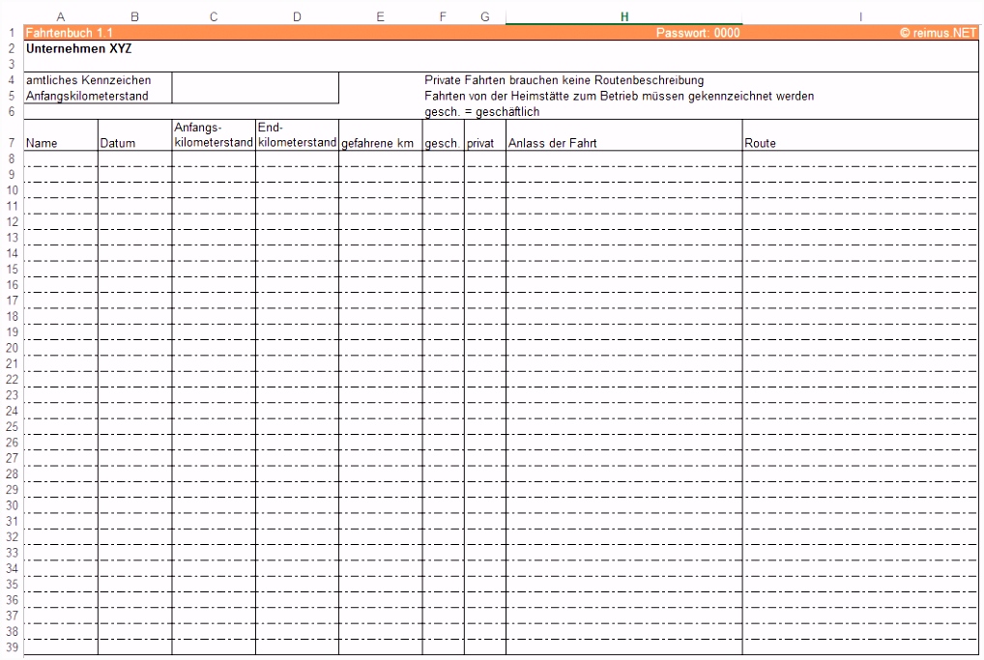Screen dimensions: 984x660
Task: Select column E header
Action: point(380,17)
